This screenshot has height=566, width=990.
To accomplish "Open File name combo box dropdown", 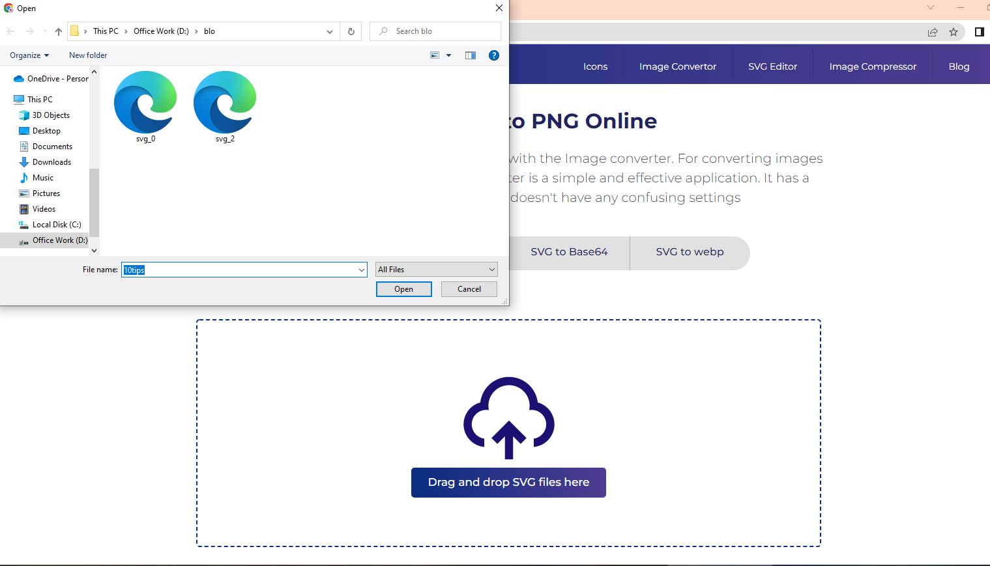I will tap(362, 270).
